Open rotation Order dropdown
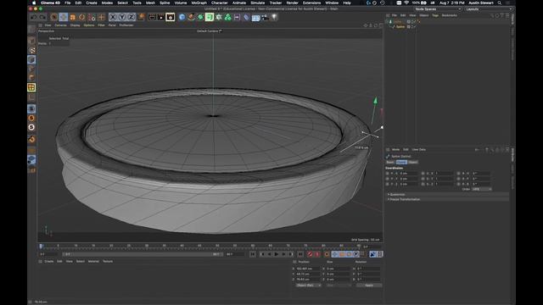This screenshot has width=543, height=305. [482, 189]
